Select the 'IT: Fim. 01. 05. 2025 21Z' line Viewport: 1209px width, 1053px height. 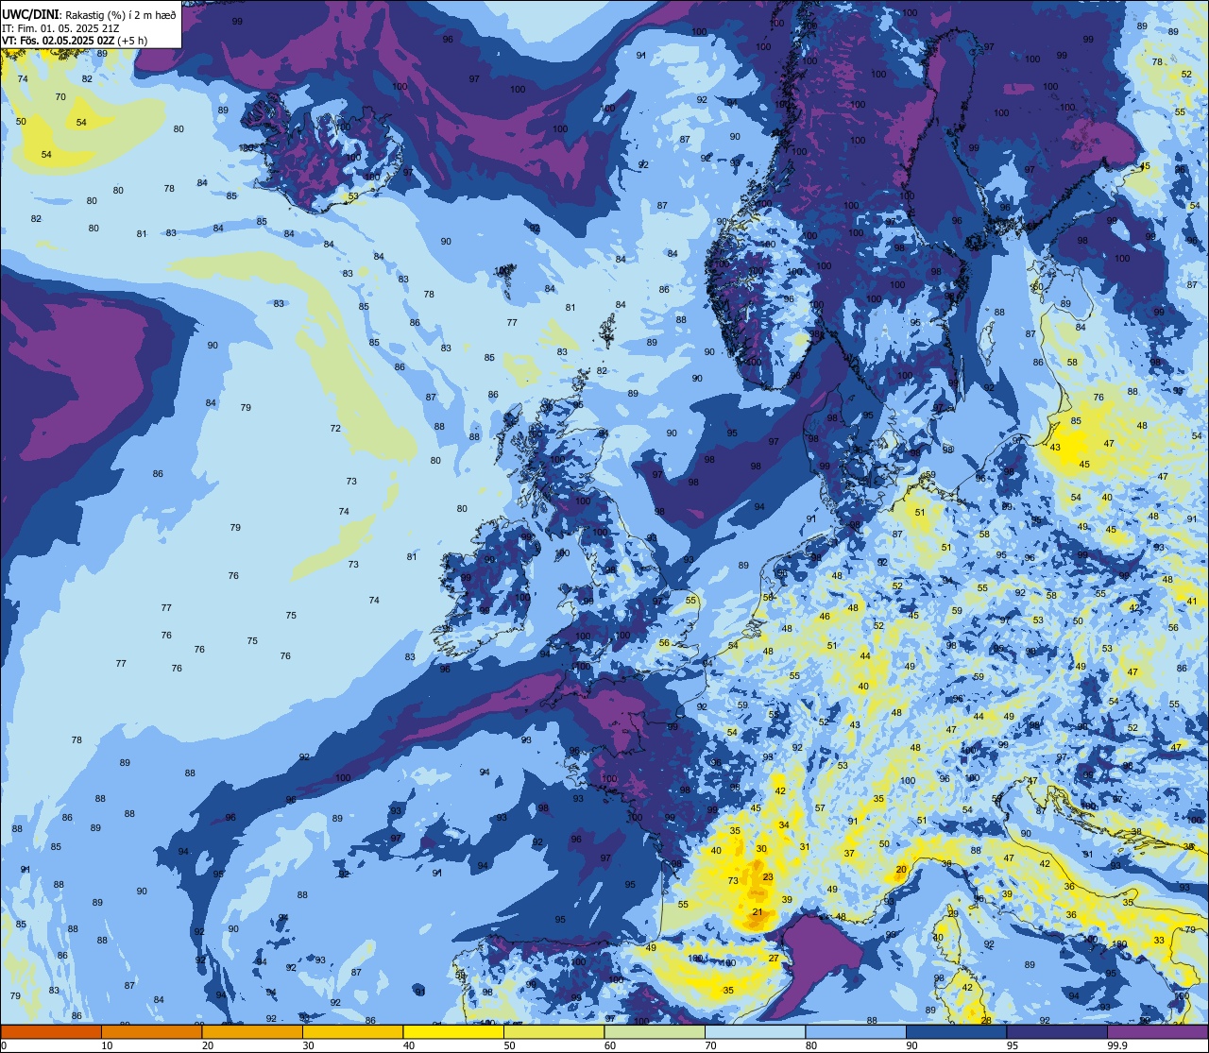tap(60, 28)
